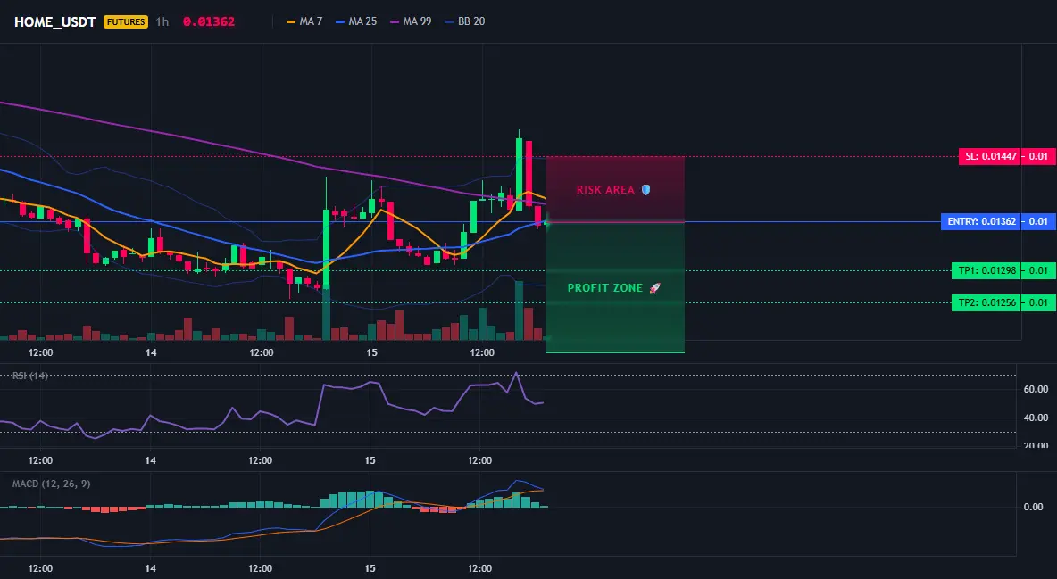Click the rocket icon beside PROFIT ZONE
Viewport: 1057px width, 579px height.
pyautogui.click(x=654, y=288)
